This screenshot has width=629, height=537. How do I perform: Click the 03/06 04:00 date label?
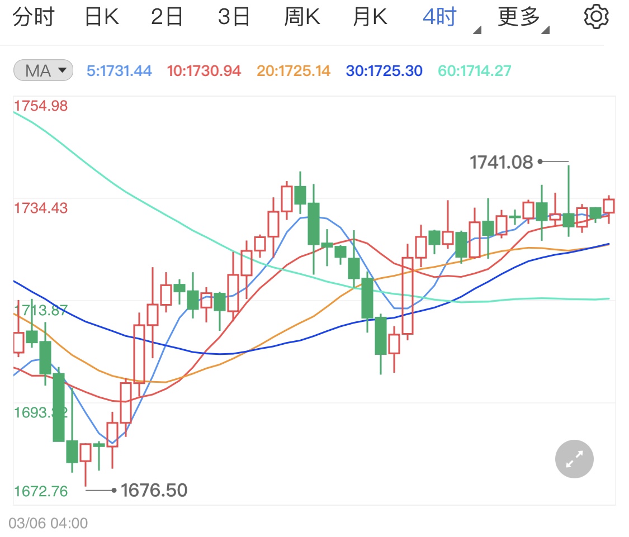48,524
